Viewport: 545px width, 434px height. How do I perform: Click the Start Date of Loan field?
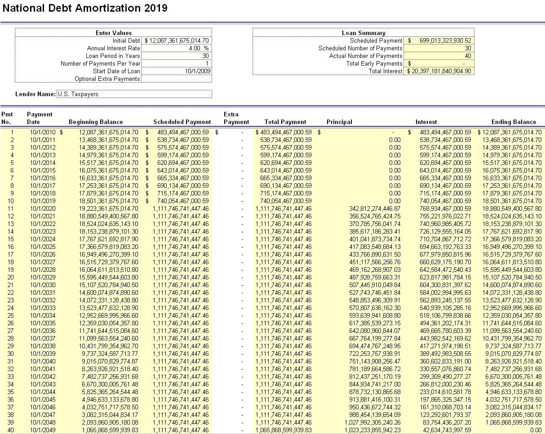176,71
